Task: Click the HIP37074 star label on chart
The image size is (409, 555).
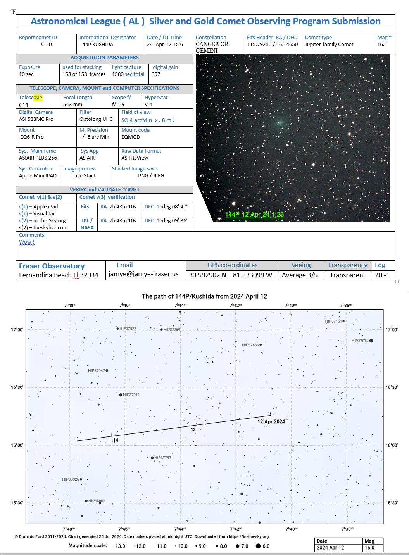Action: [360, 341]
